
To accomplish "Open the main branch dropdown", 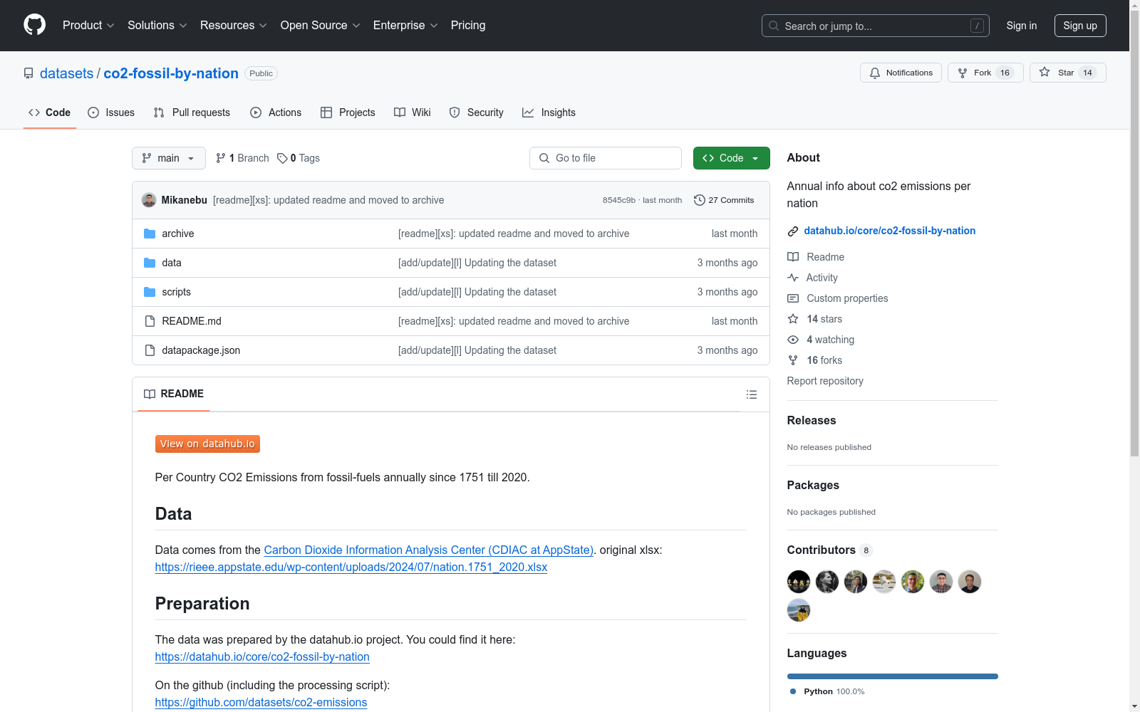I will click(x=169, y=158).
